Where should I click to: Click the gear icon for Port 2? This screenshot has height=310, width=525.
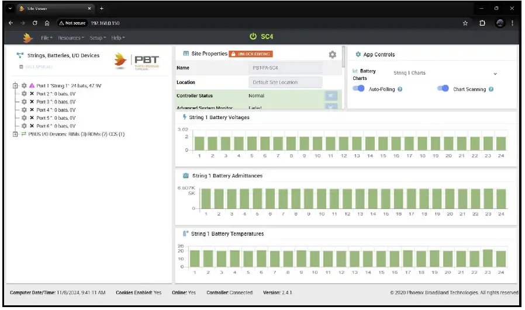coord(24,93)
